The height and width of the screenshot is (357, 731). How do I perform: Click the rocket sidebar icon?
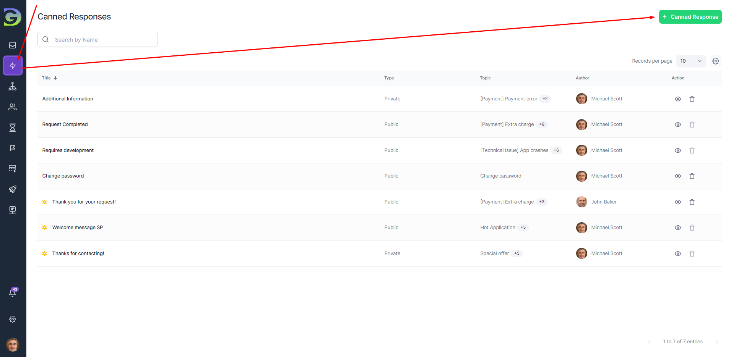pyautogui.click(x=13, y=189)
